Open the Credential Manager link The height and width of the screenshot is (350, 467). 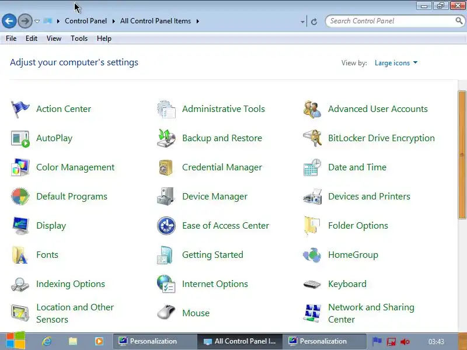click(x=222, y=167)
